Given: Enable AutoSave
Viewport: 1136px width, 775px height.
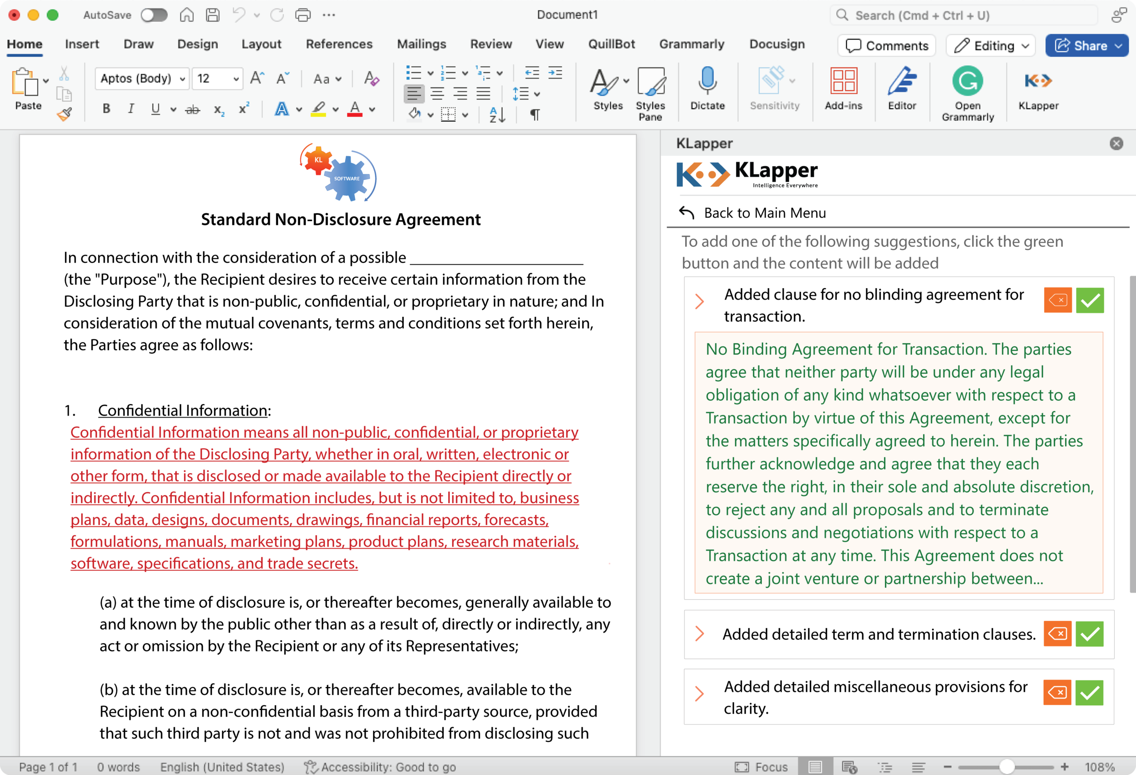Looking at the screenshot, I should click(x=154, y=15).
